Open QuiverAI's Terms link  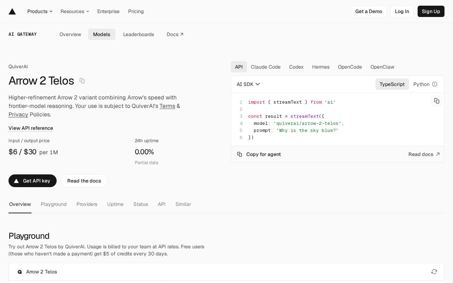pyautogui.click(x=167, y=106)
